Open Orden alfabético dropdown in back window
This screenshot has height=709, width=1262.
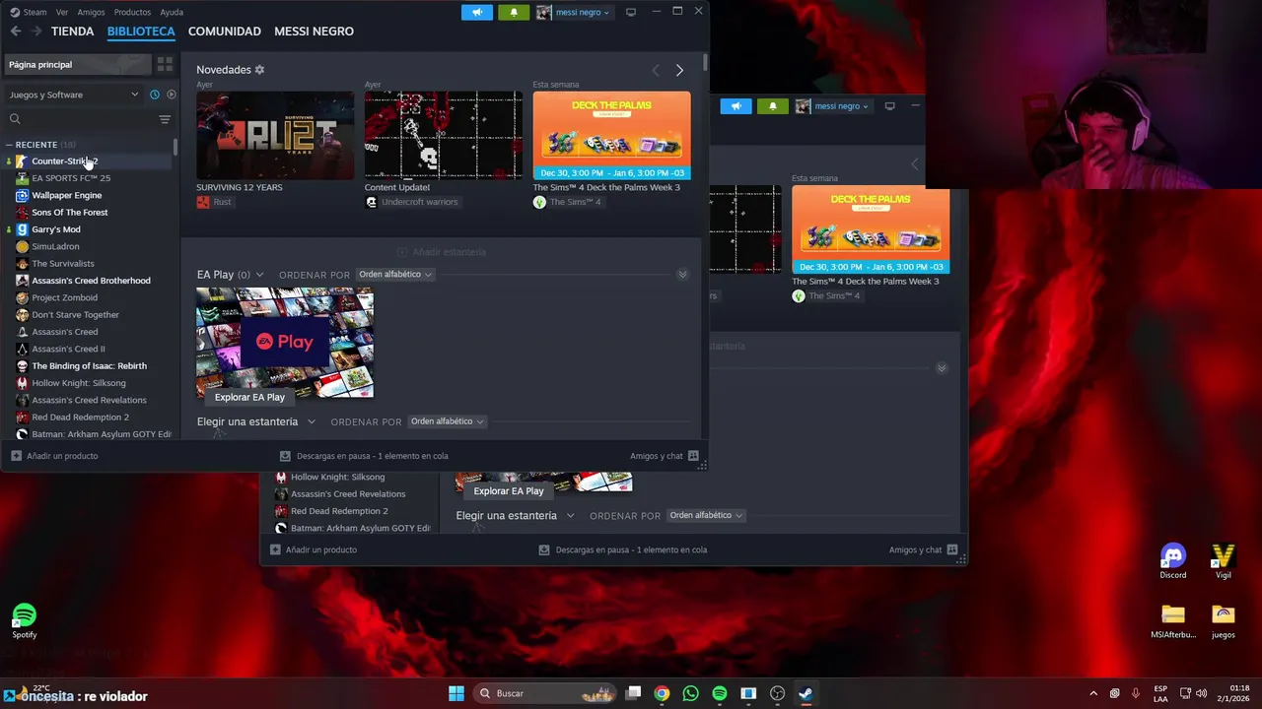click(706, 515)
